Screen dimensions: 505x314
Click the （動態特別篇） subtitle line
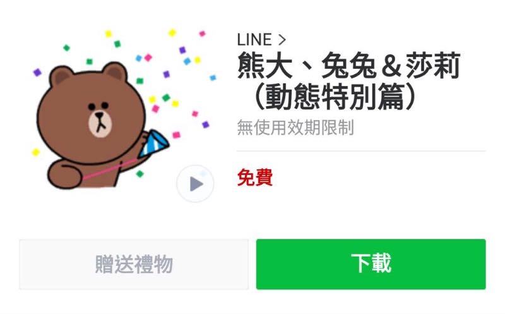[333, 97]
